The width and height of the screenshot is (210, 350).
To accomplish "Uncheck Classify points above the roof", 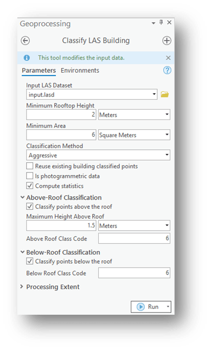I will [30, 206].
